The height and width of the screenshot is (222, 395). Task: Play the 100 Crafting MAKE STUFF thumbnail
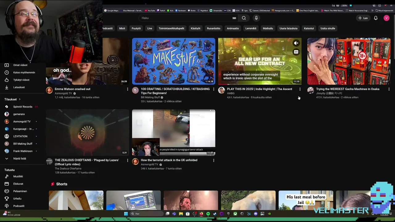(x=173, y=61)
